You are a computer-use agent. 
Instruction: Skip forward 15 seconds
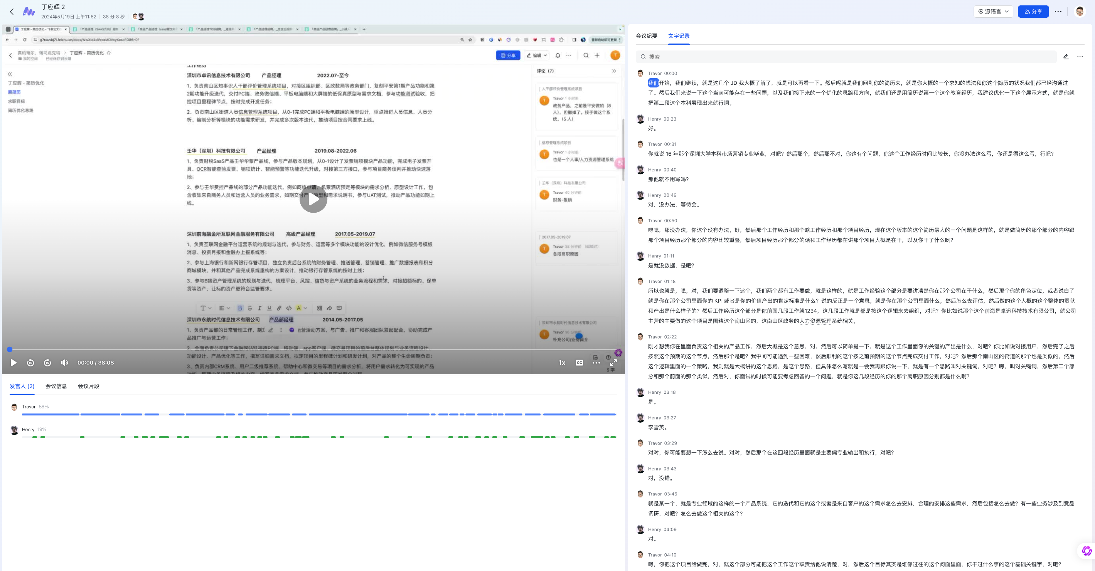(47, 363)
